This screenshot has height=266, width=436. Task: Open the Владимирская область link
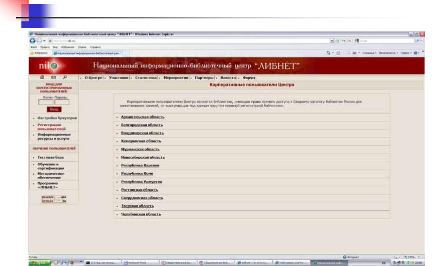click(x=142, y=133)
